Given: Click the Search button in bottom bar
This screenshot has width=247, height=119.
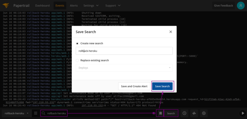Looking at the screenshot, I should click(x=171, y=113).
